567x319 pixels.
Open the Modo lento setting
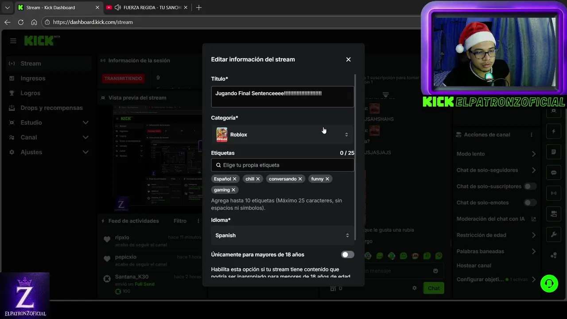tap(496, 154)
